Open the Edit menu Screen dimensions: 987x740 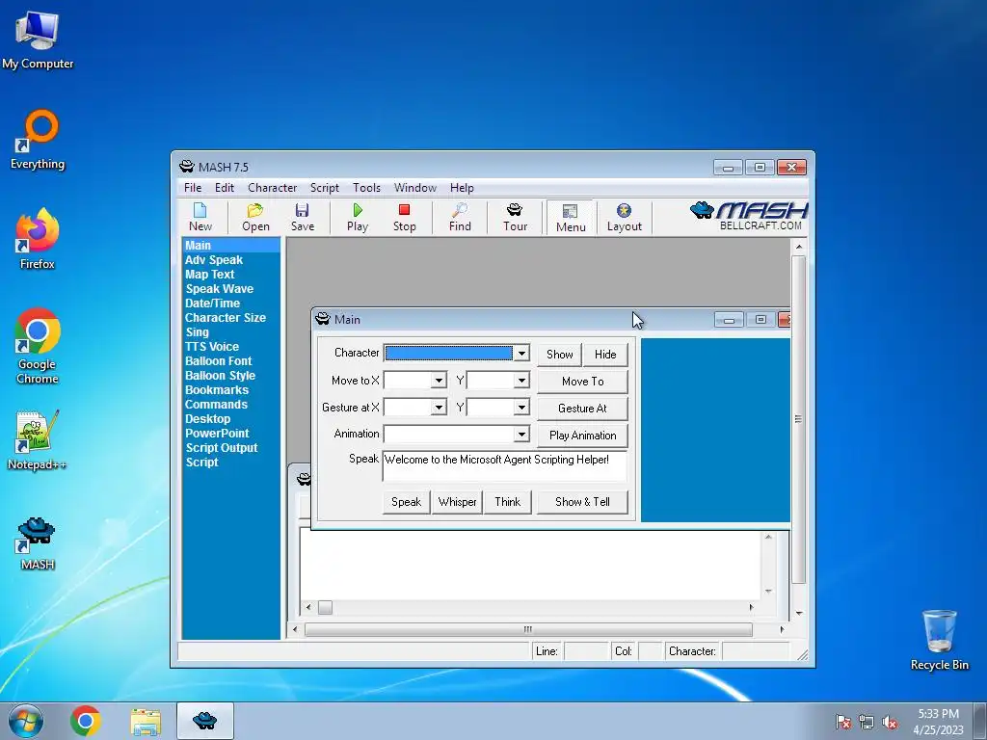click(224, 188)
